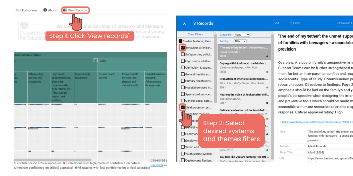Open the basw.co.uk resource link

(317, 122)
